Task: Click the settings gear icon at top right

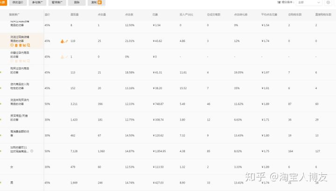Action: click(x=328, y=2)
